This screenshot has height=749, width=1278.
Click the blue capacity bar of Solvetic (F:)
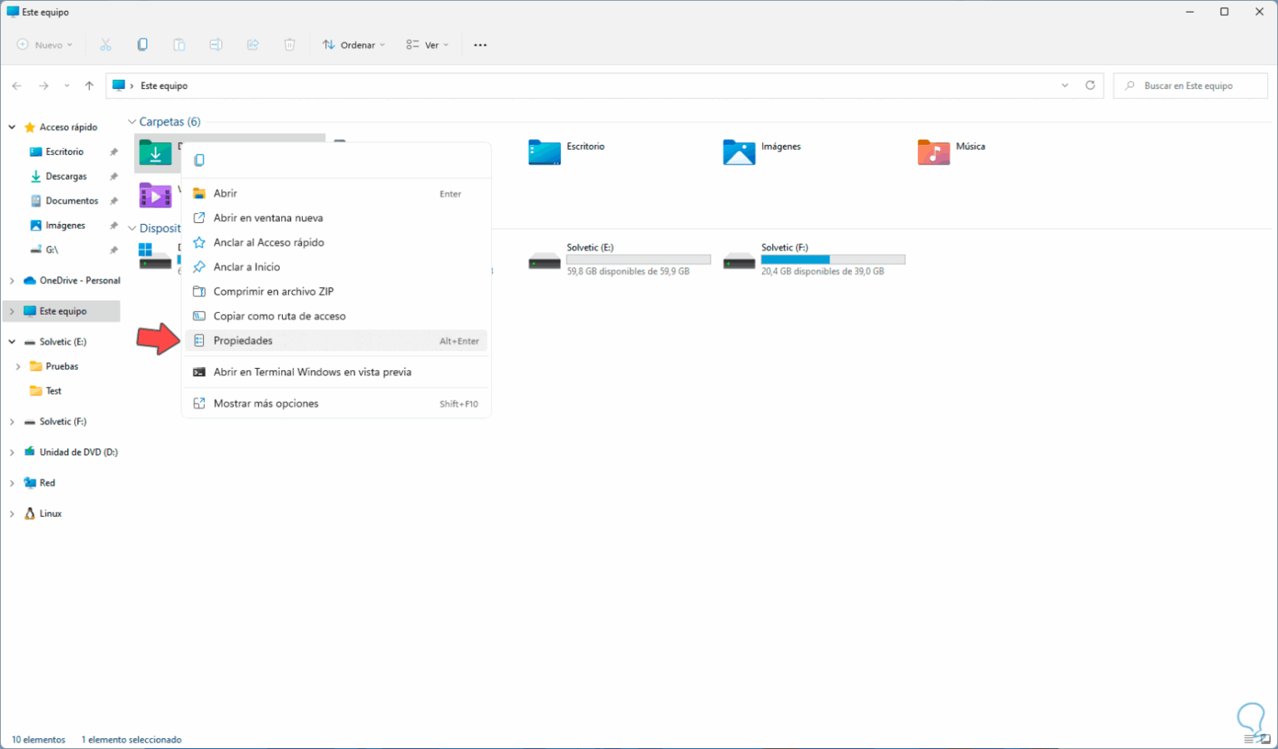point(795,259)
